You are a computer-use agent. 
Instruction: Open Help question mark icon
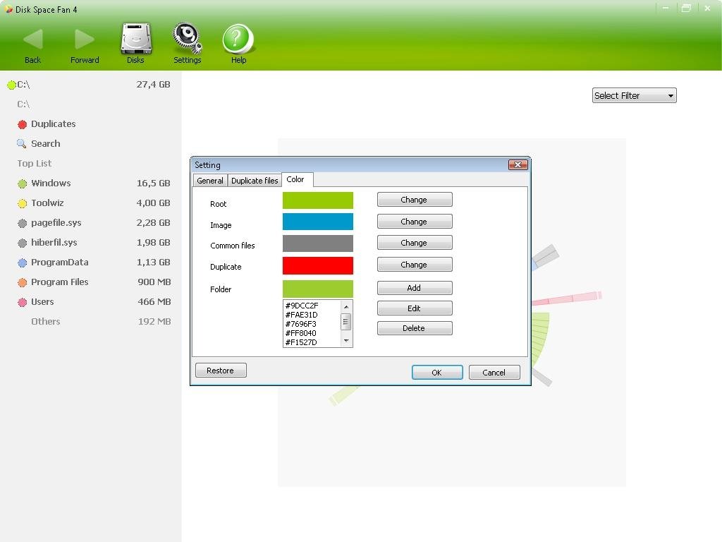tap(238, 39)
